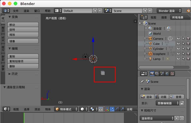Add a new scene with plus icon
The width and height of the screenshot is (191, 123).
tap(145, 11)
